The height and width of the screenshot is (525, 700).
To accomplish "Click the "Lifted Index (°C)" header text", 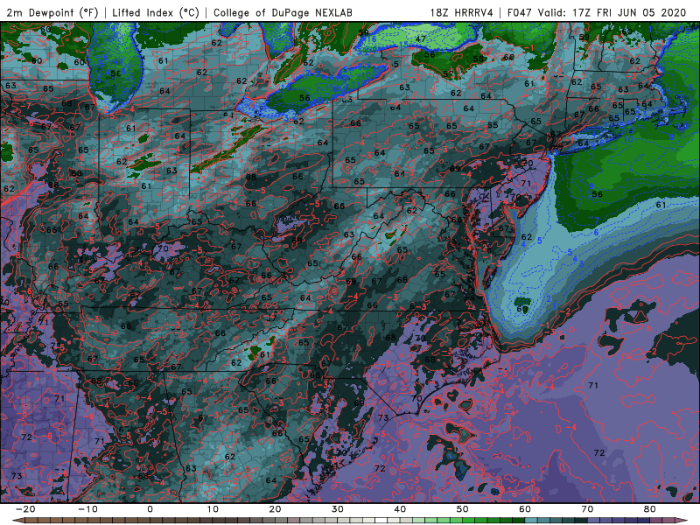I will point(156,12).
